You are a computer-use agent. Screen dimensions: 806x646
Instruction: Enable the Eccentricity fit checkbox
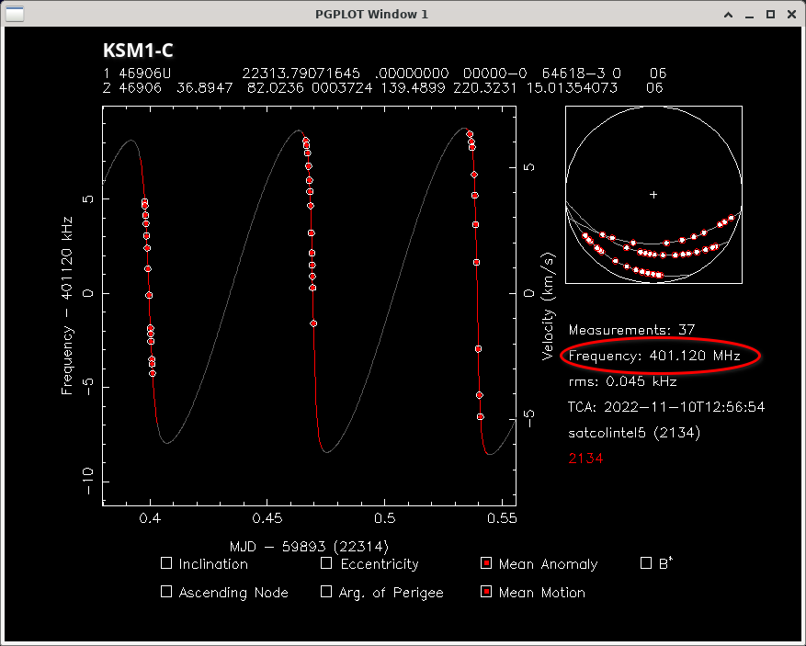click(326, 562)
